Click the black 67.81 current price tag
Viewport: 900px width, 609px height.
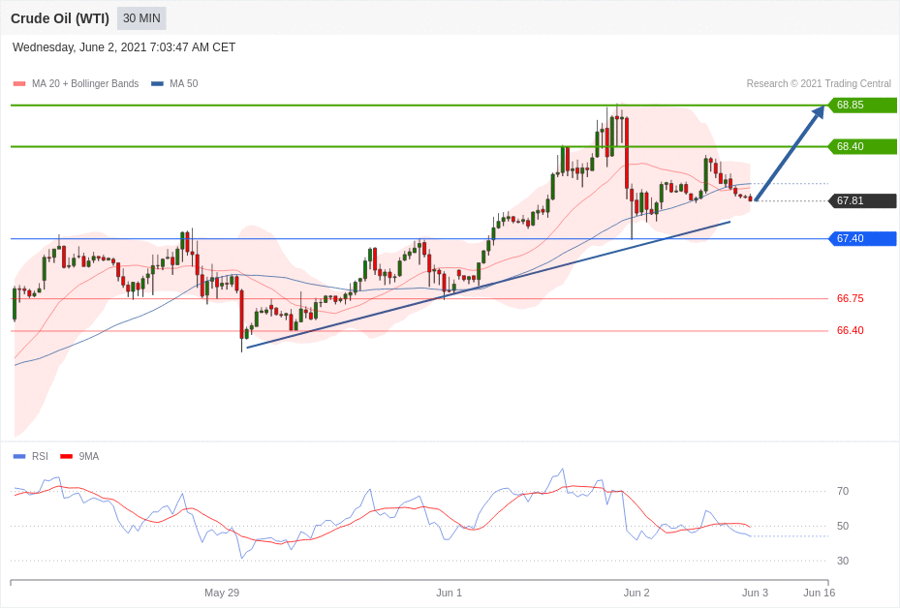[x=861, y=200]
